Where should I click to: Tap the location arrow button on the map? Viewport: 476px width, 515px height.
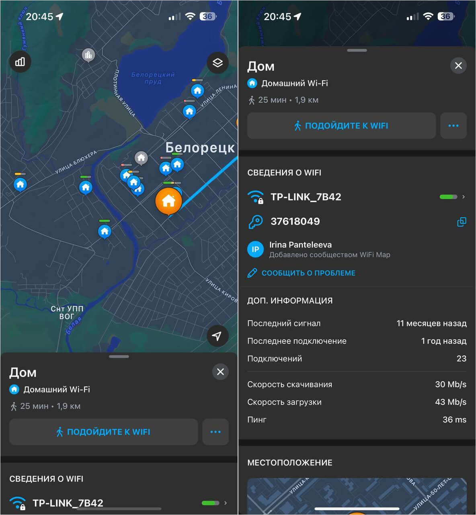[x=217, y=336]
